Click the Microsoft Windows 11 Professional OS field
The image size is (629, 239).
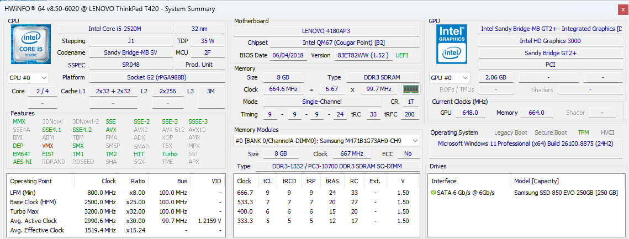(526, 147)
